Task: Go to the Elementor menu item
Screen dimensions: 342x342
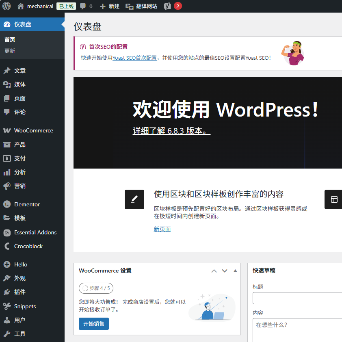Action: pyautogui.click(x=27, y=204)
